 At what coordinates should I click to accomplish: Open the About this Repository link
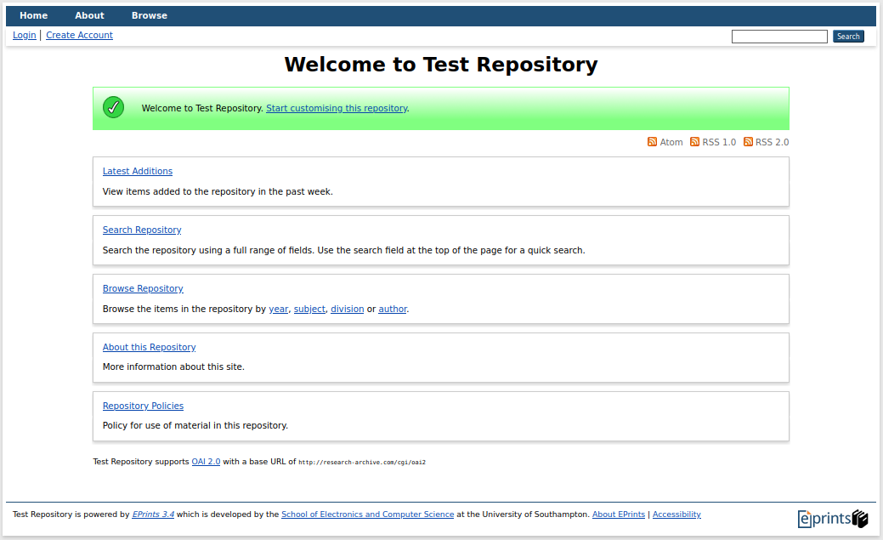(150, 347)
